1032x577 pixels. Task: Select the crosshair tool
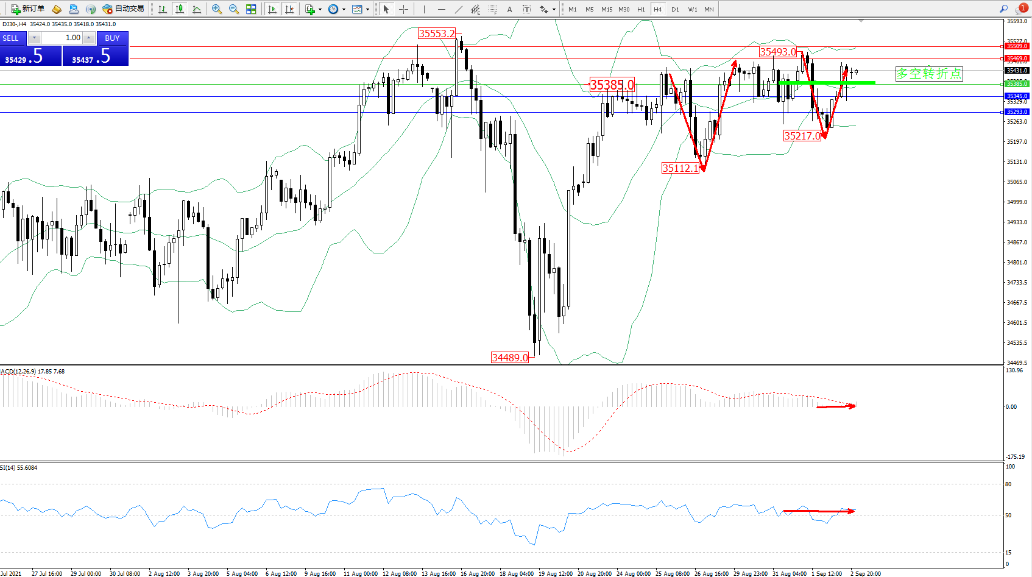pos(403,9)
